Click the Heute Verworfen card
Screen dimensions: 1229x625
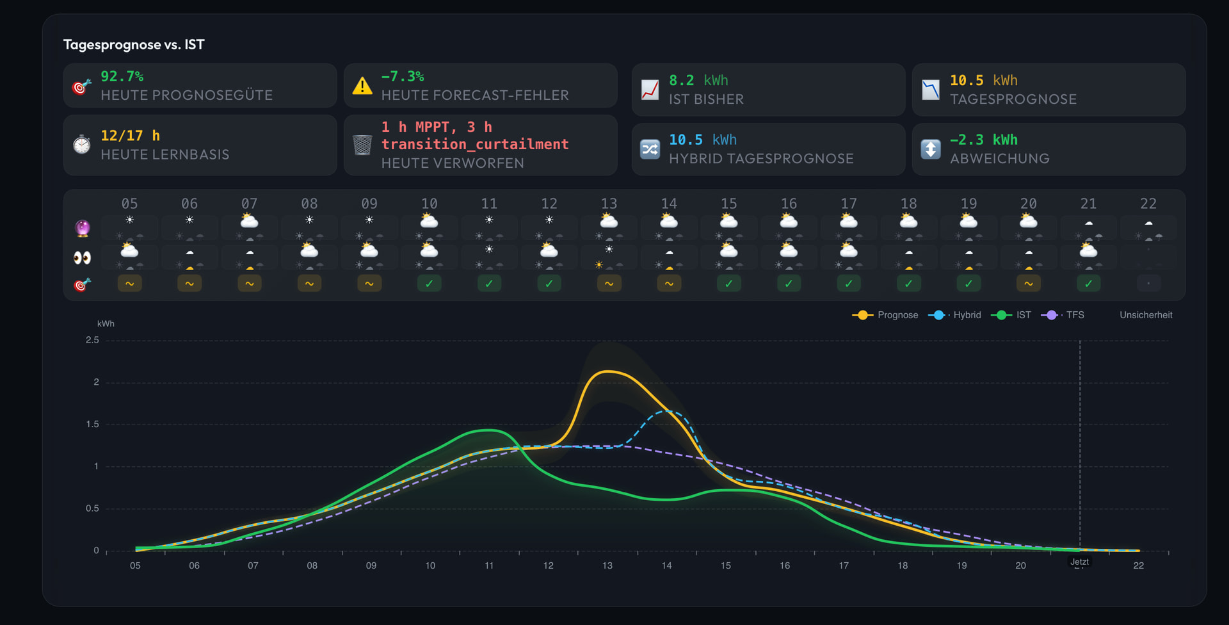481,145
